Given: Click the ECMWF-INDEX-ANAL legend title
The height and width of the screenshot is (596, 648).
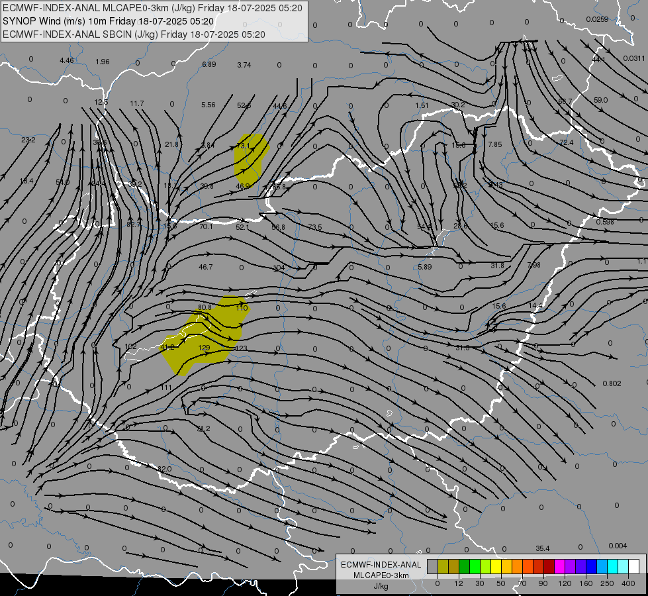Looking at the screenshot, I should pyautogui.click(x=381, y=565).
